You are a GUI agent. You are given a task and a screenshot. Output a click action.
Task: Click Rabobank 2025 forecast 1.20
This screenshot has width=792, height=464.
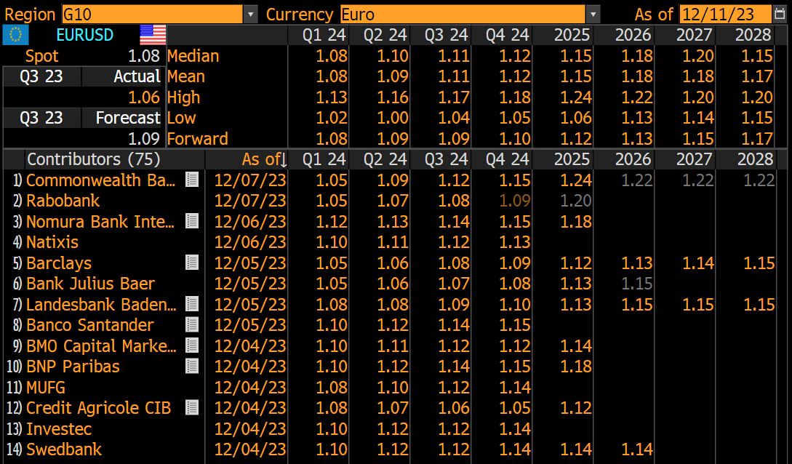pyautogui.click(x=576, y=201)
